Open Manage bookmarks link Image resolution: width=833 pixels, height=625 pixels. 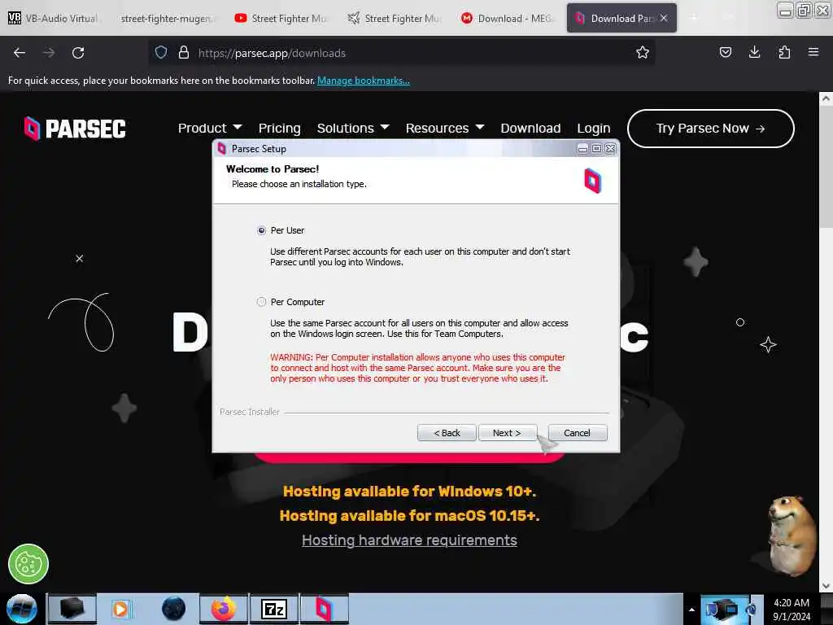pos(364,81)
